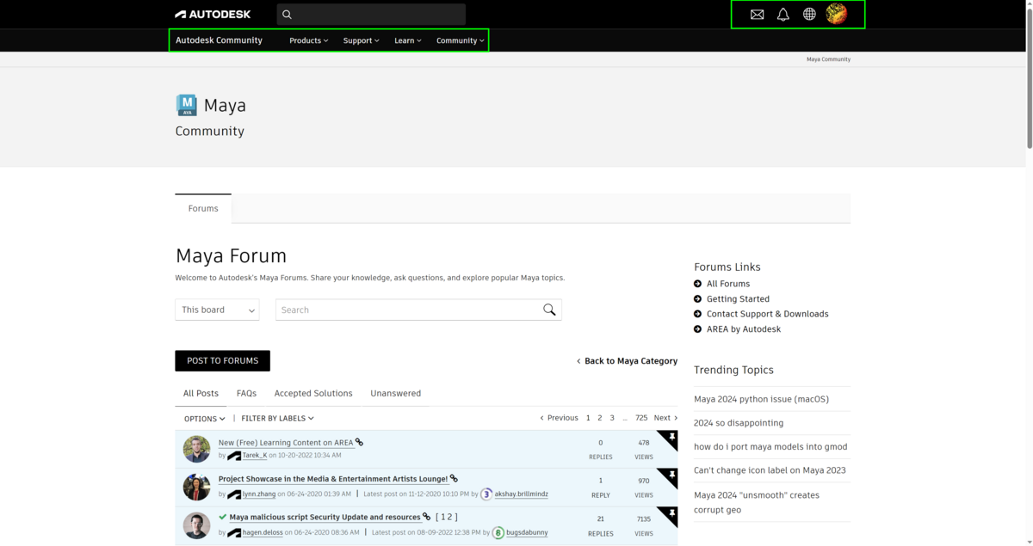Expand the Support menu

tap(361, 40)
